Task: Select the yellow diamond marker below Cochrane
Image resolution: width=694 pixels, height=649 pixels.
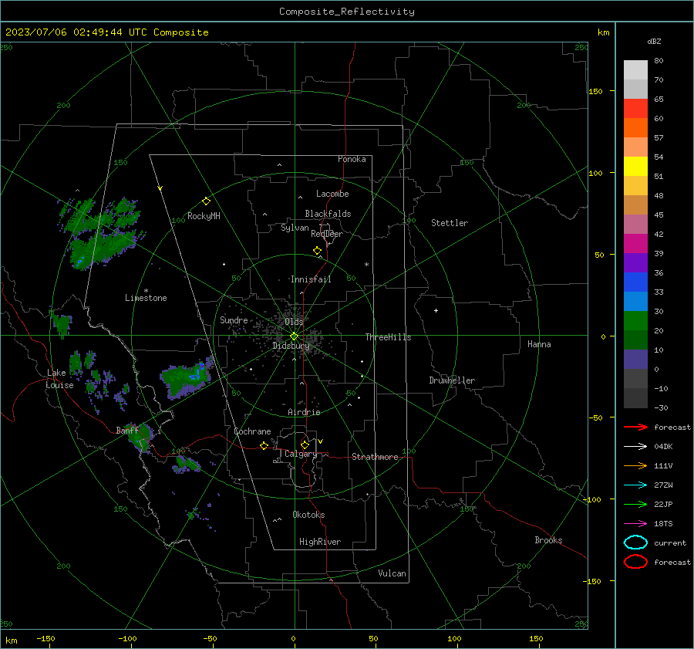Action: [264, 445]
